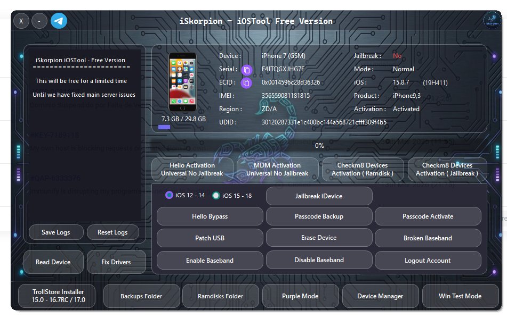
Task: Click the Product value iPhone9,3
Action: point(406,96)
